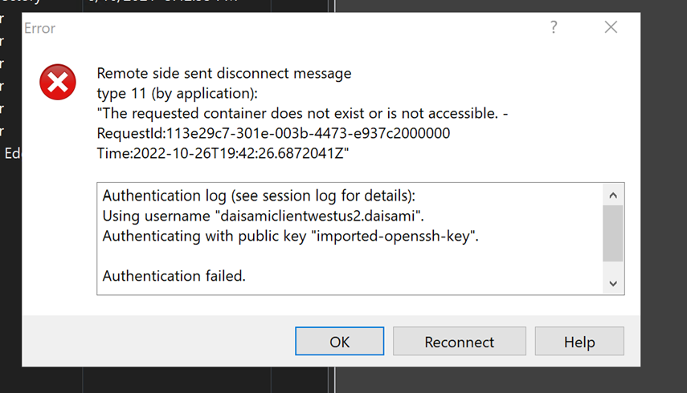687x393 pixels.
Task: Click the "type 11 (by application)" line
Action: coord(177,94)
